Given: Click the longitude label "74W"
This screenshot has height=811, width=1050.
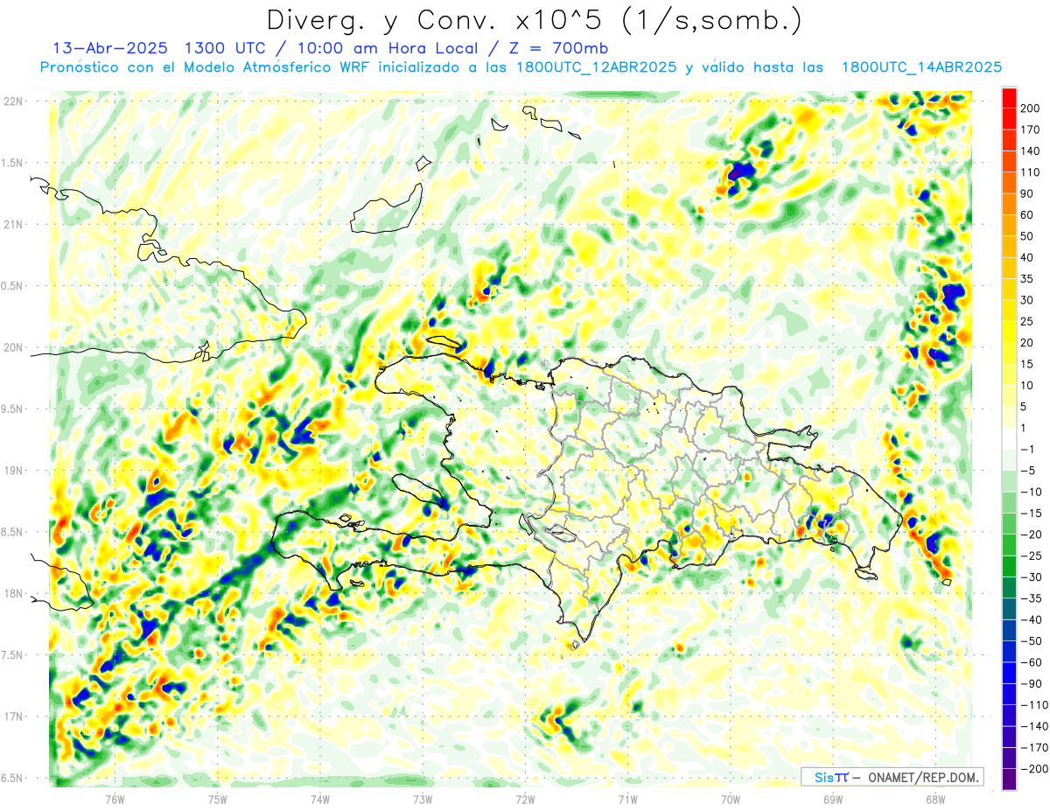Looking at the screenshot, I should (319, 800).
